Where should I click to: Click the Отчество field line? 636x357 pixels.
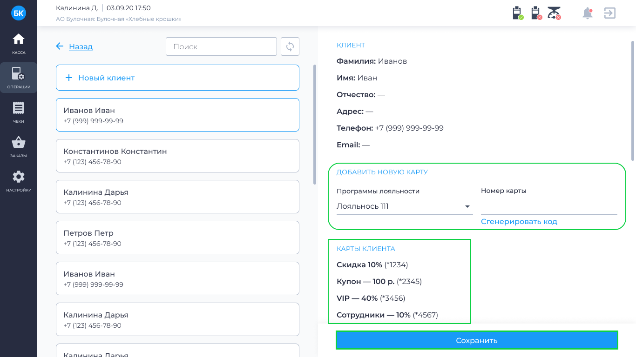[361, 94]
